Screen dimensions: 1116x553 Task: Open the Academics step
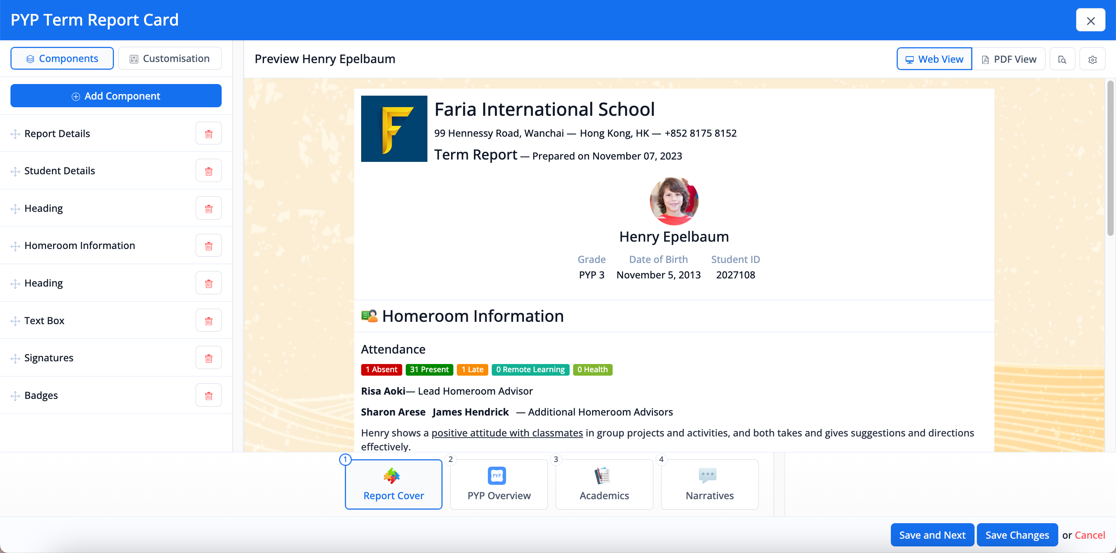point(604,484)
